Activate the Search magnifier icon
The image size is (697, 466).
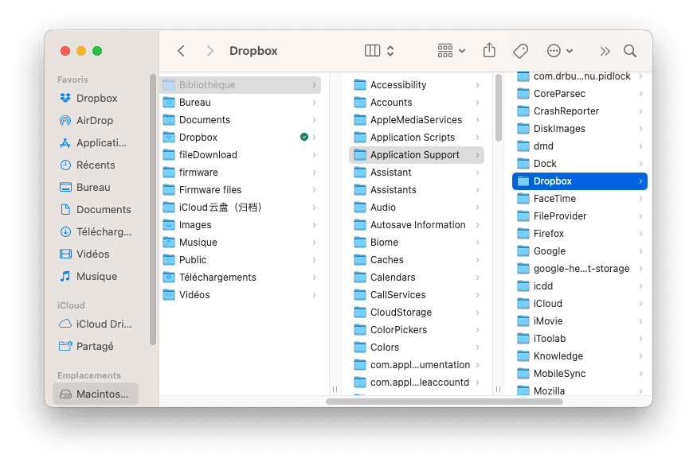click(x=629, y=50)
